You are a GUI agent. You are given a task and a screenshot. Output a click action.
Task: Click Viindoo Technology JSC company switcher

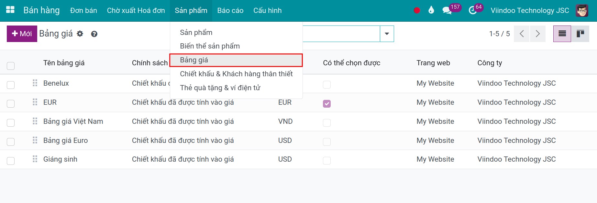[530, 10]
